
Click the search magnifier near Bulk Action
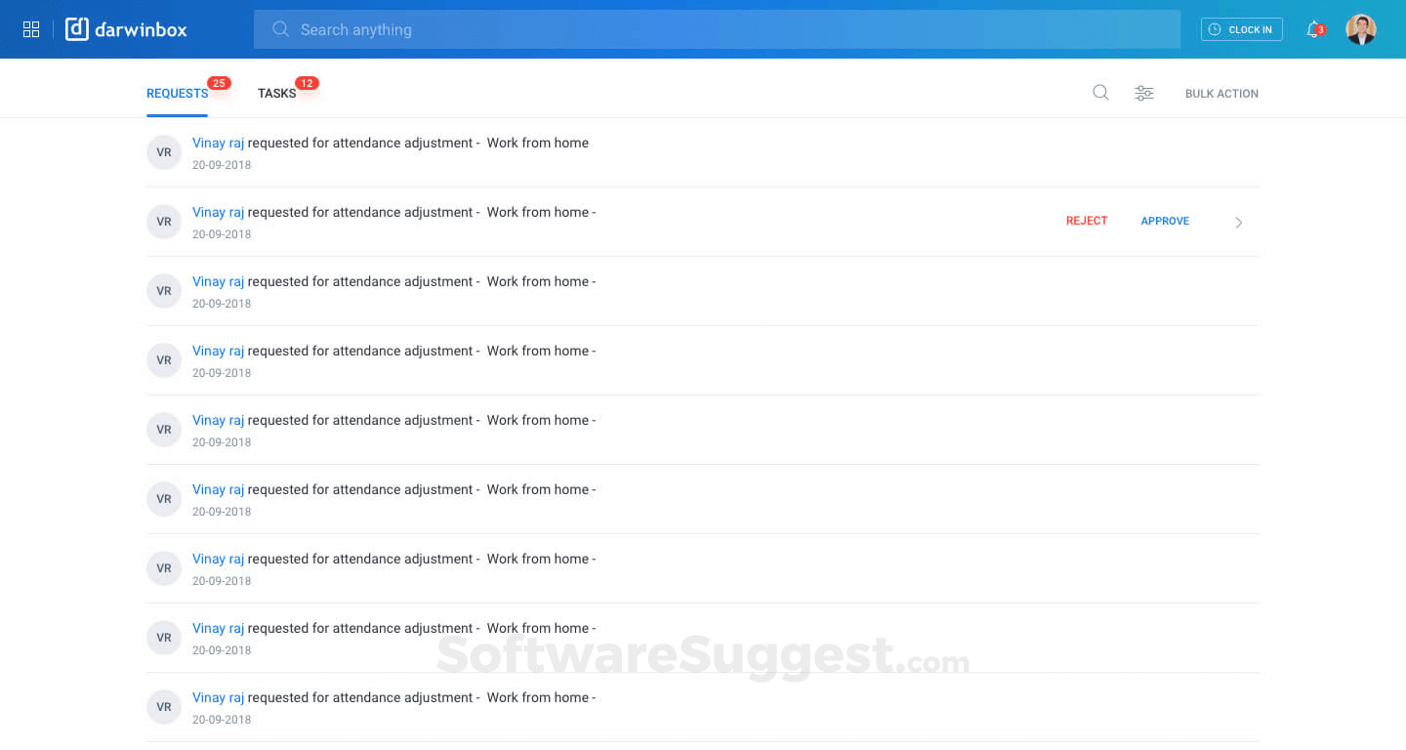[x=1100, y=92]
